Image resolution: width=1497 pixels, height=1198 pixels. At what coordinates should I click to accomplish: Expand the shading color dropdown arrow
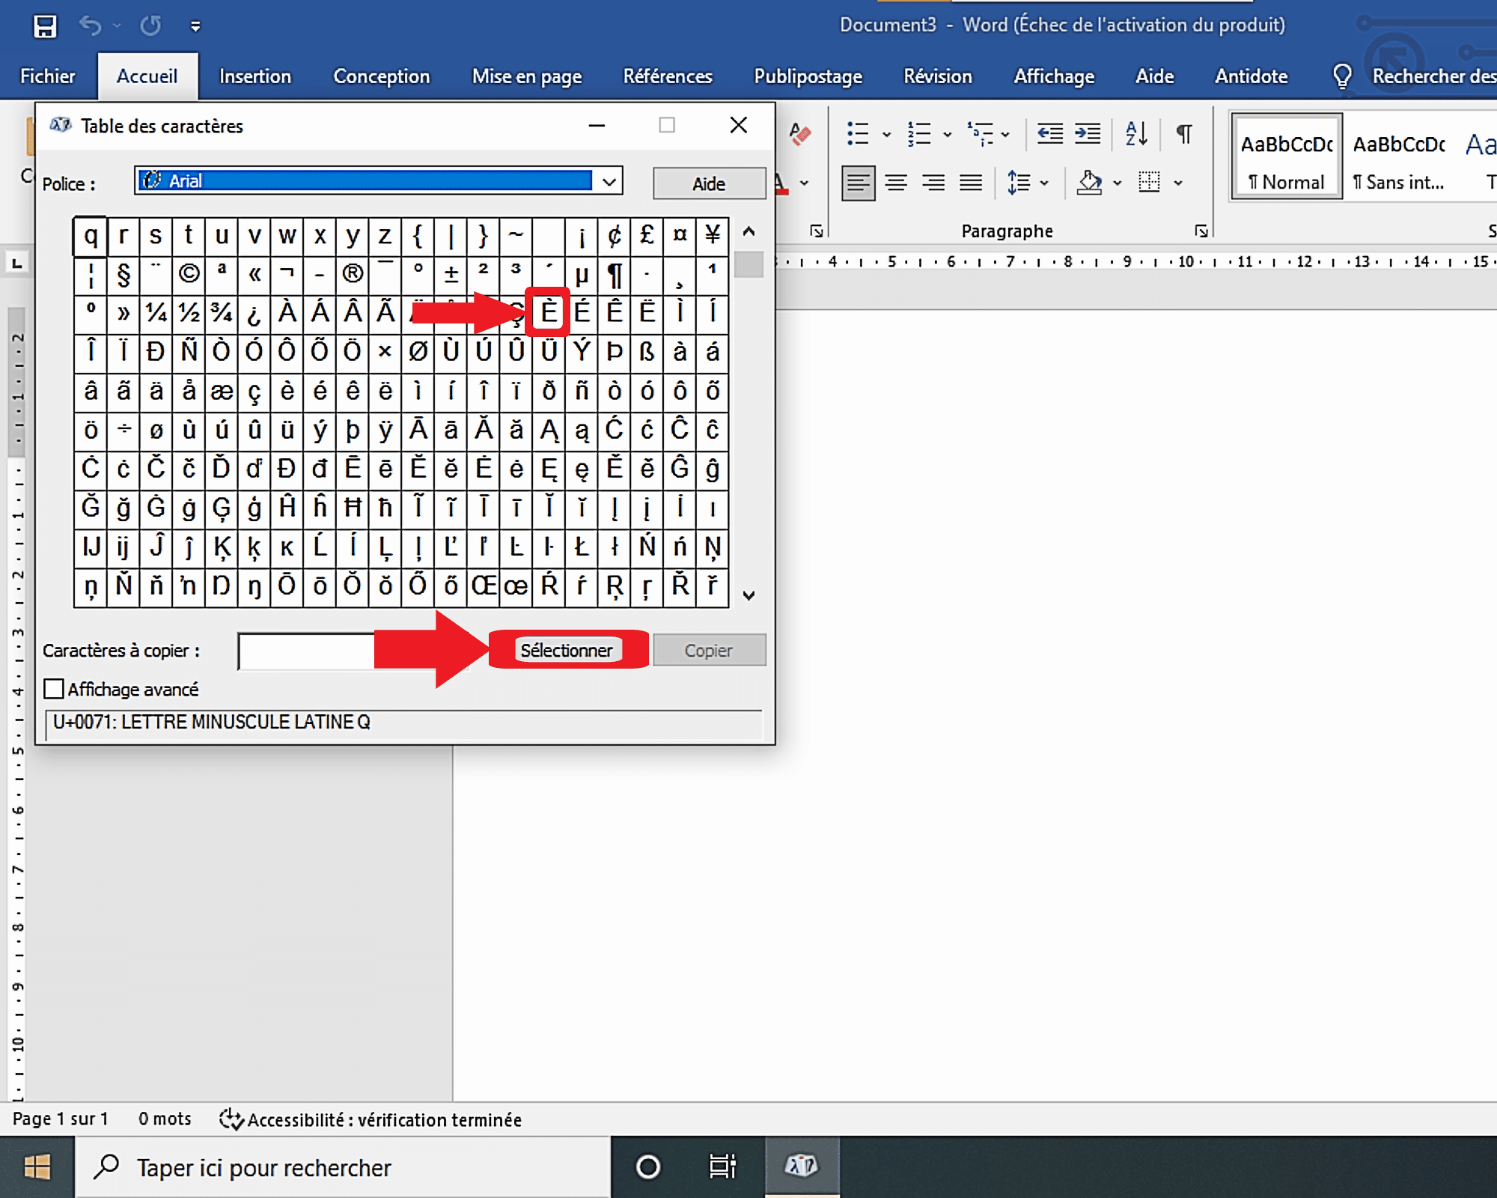coord(1118,183)
